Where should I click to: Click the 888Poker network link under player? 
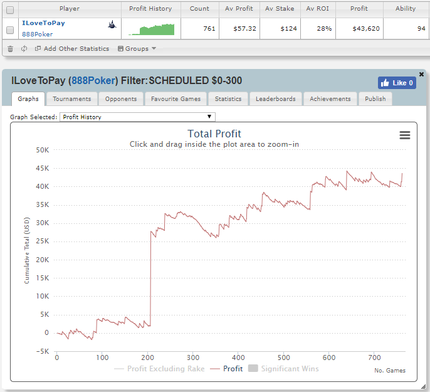click(x=38, y=34)
